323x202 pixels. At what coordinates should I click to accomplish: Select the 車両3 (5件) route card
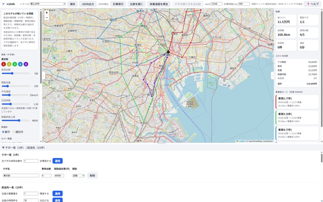coord(297,117)
